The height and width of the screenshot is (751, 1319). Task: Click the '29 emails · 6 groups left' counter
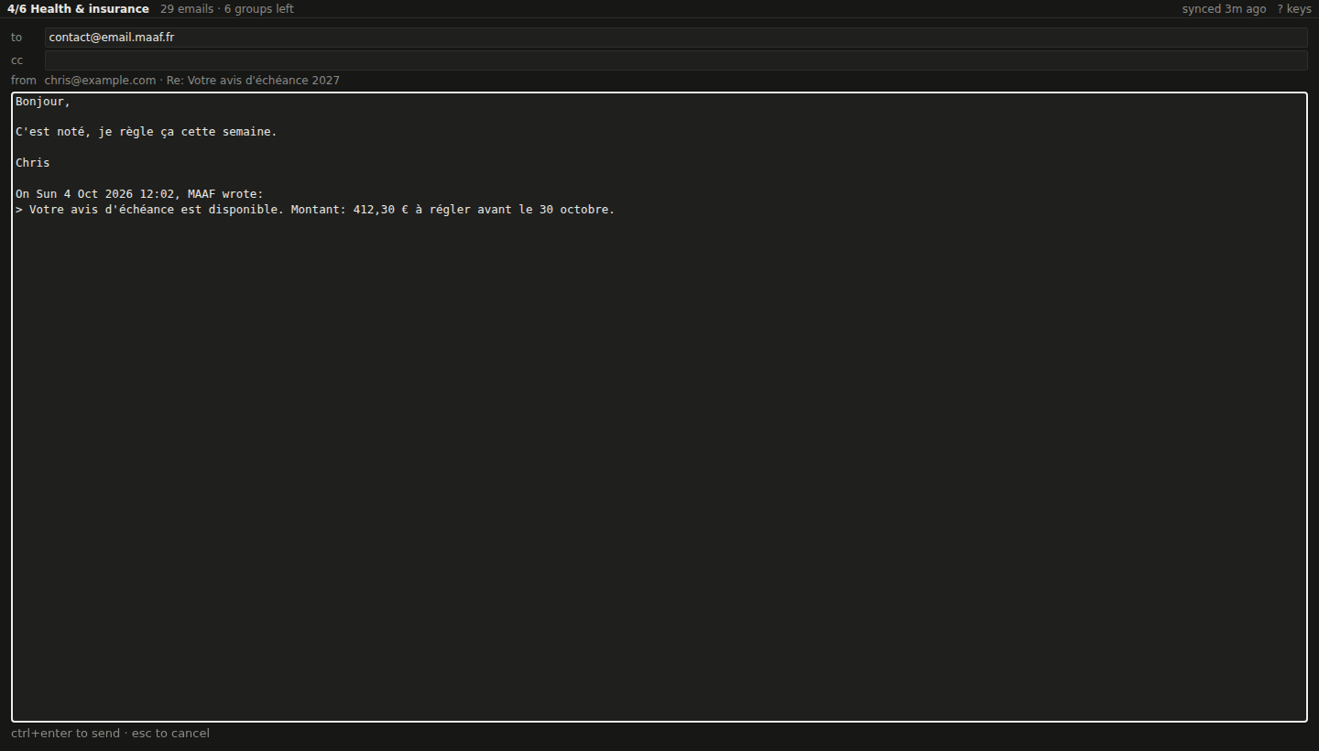tap(227, 9)
